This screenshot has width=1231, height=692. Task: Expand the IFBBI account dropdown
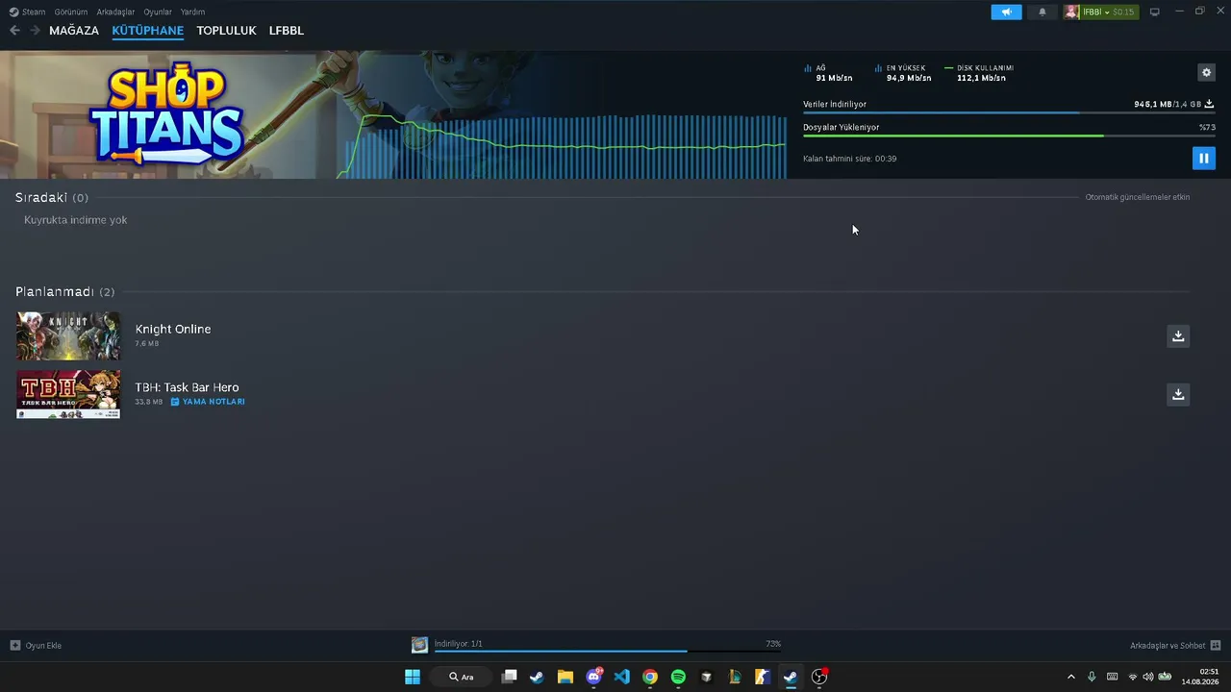(x=1109, y=12)
